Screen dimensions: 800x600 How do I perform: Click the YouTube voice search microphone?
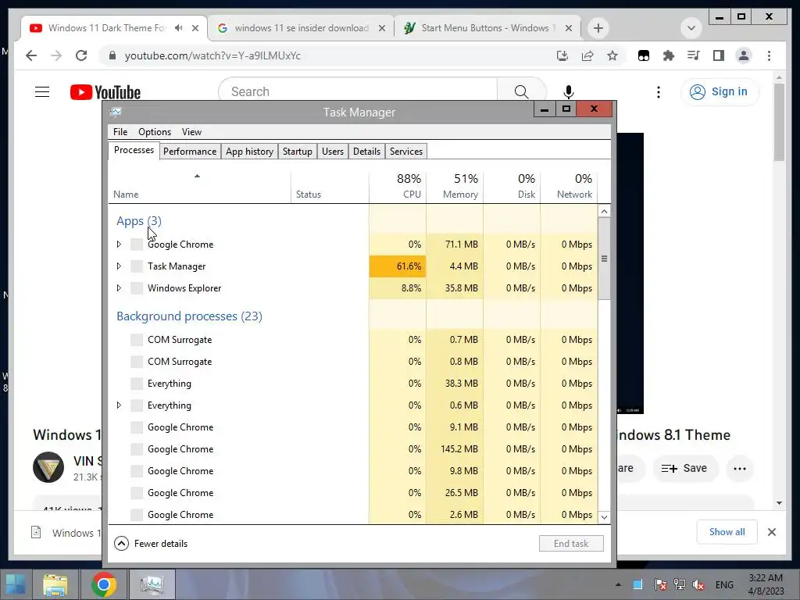pyautogui.click(x=569, y=92)
